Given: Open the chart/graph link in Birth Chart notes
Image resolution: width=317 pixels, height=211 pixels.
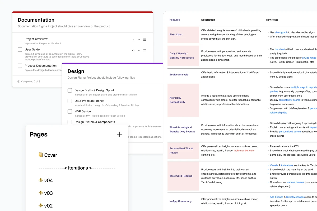Looking at the screenshot, I should 281,32.
